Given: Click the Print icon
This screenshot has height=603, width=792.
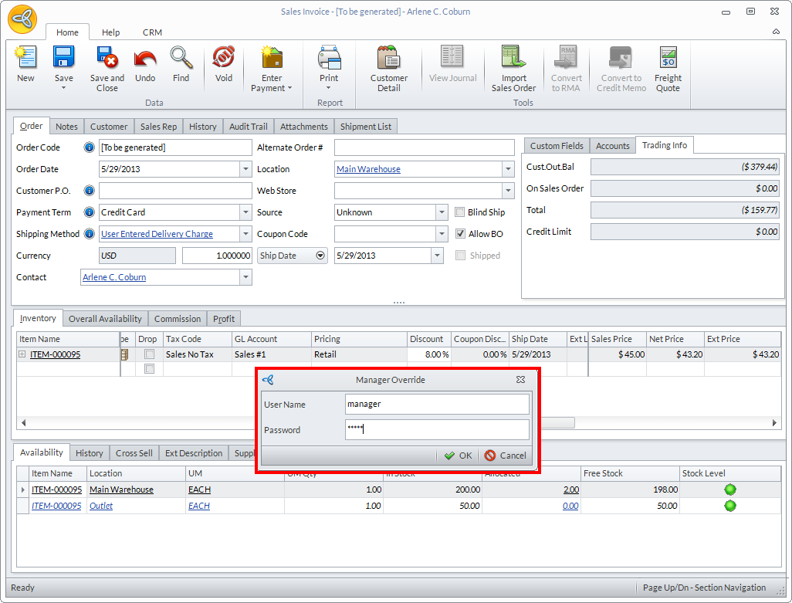Looking at the screenshot, I should pyautogui.click(x=329, y=59).
